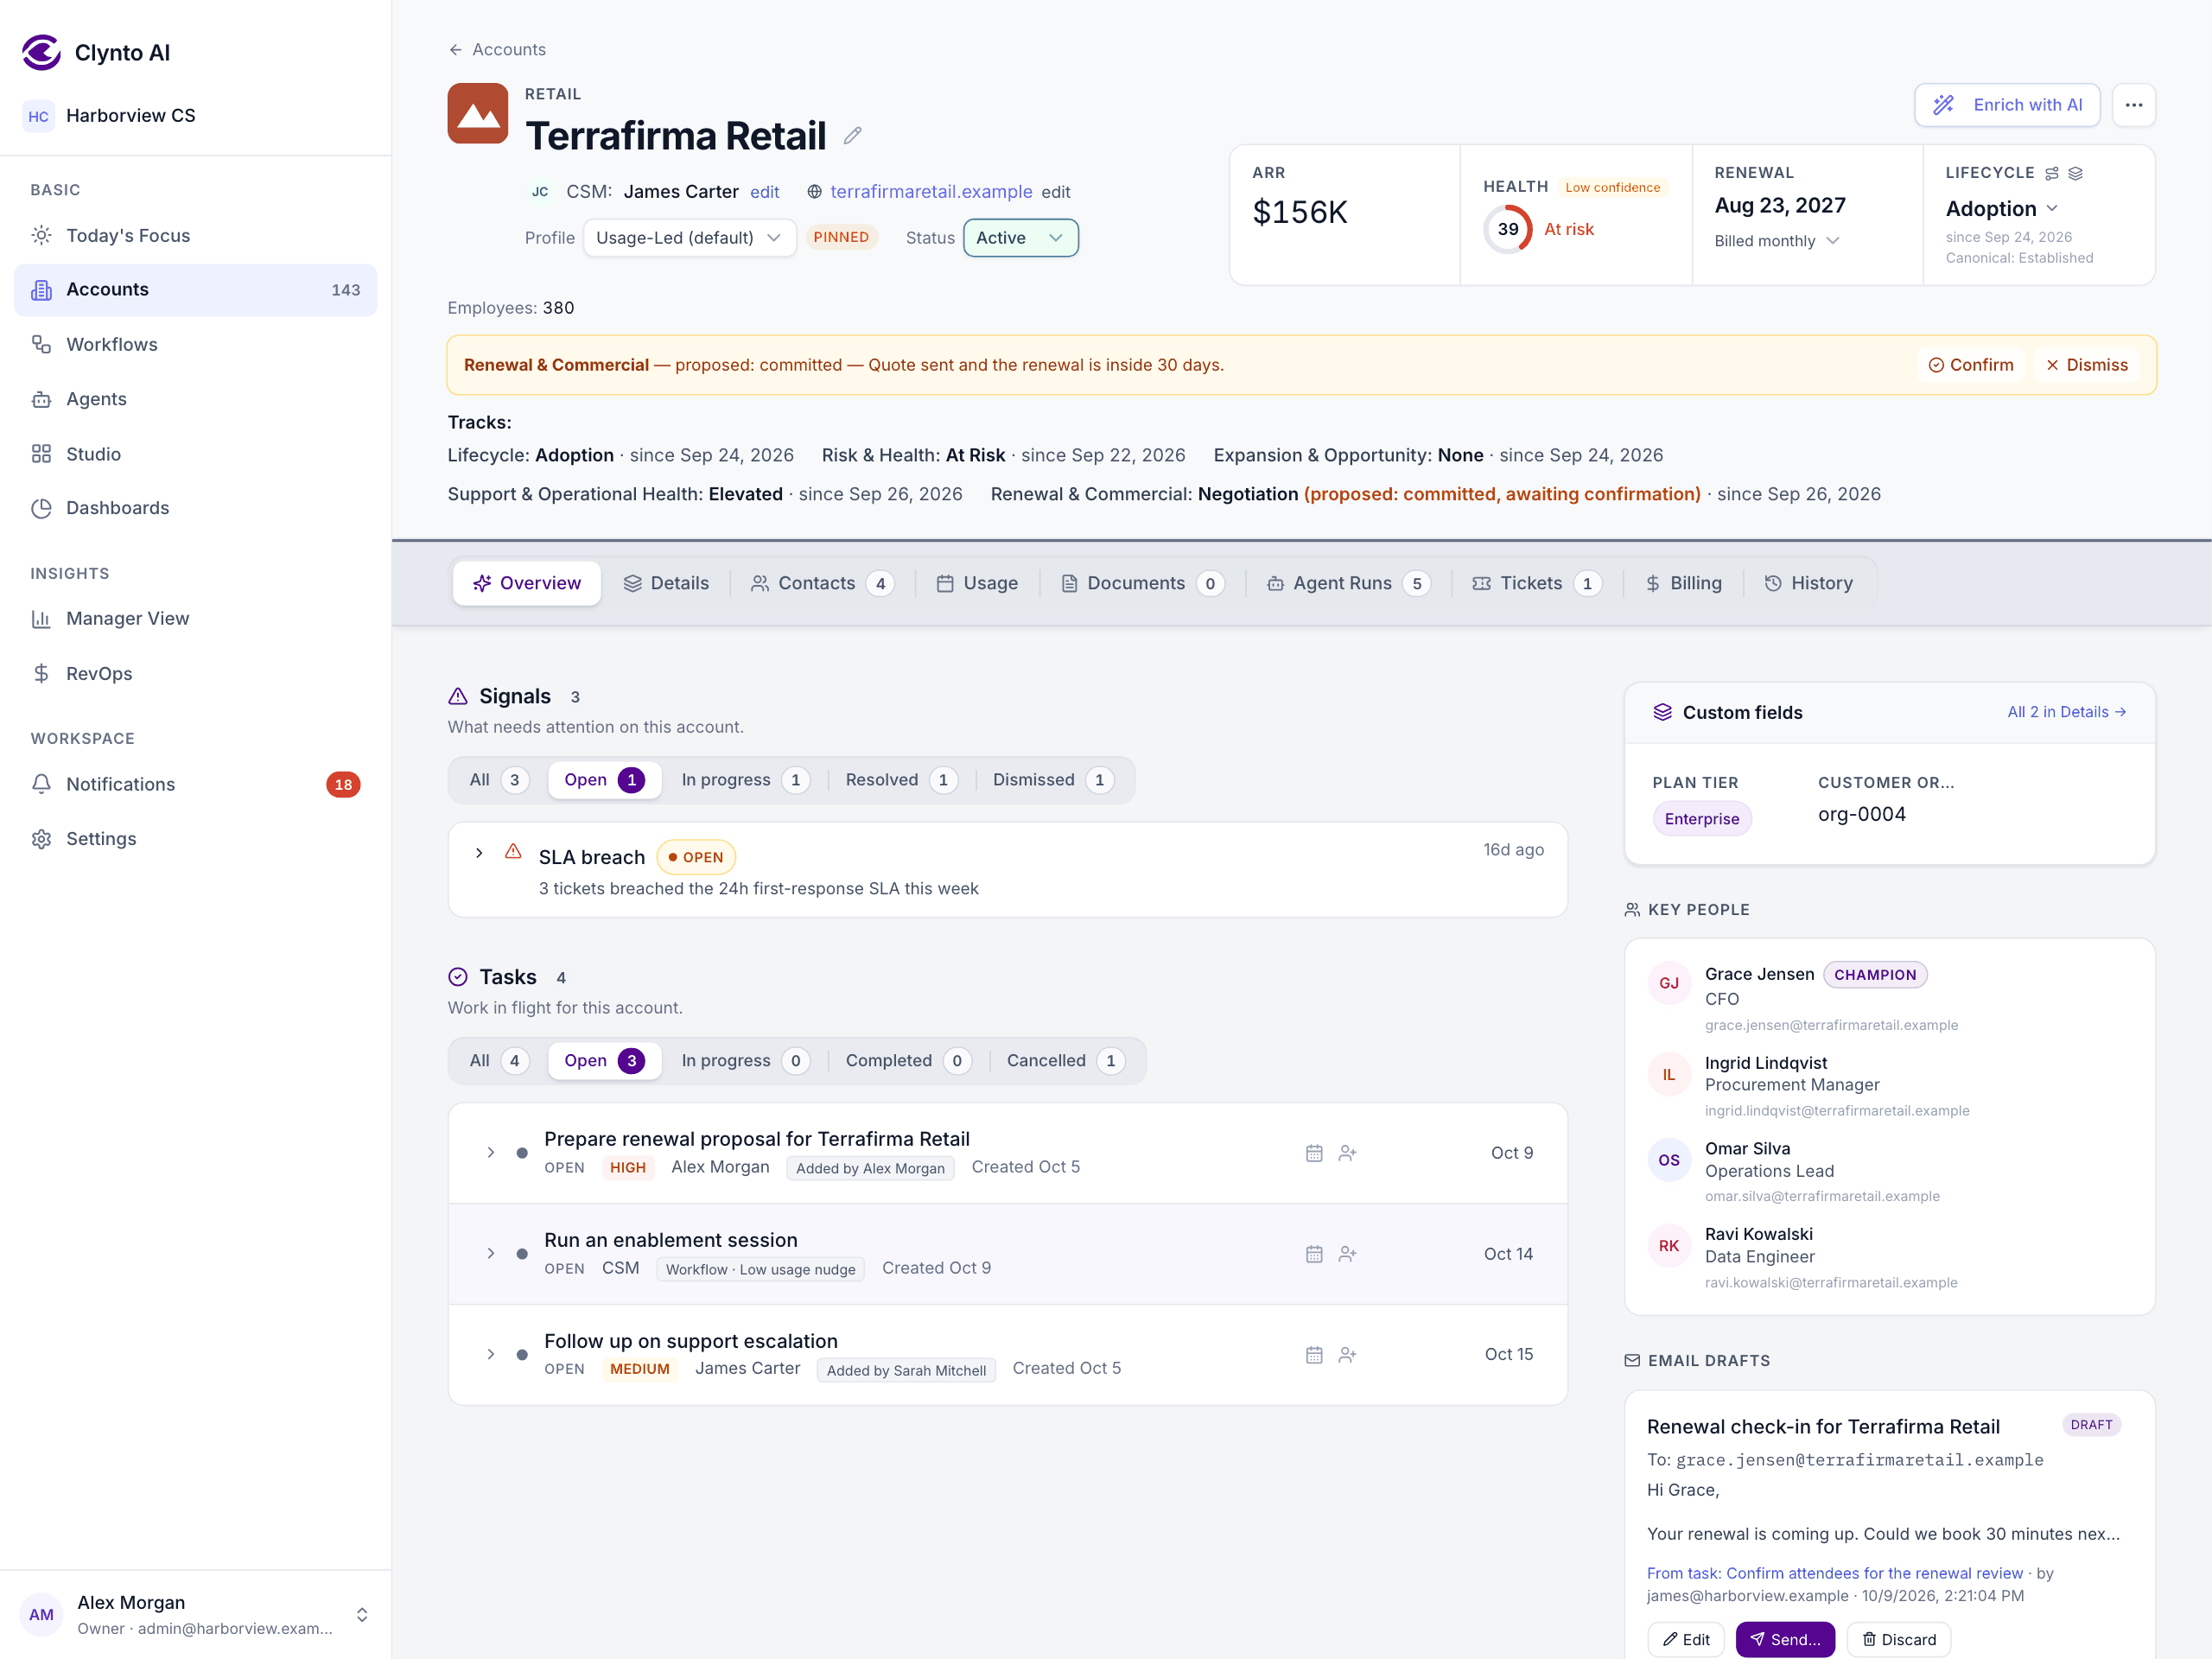Click assign-person icon on Run an enablement session
2212x1659 pixels.
click(x=1347, y=1254)
